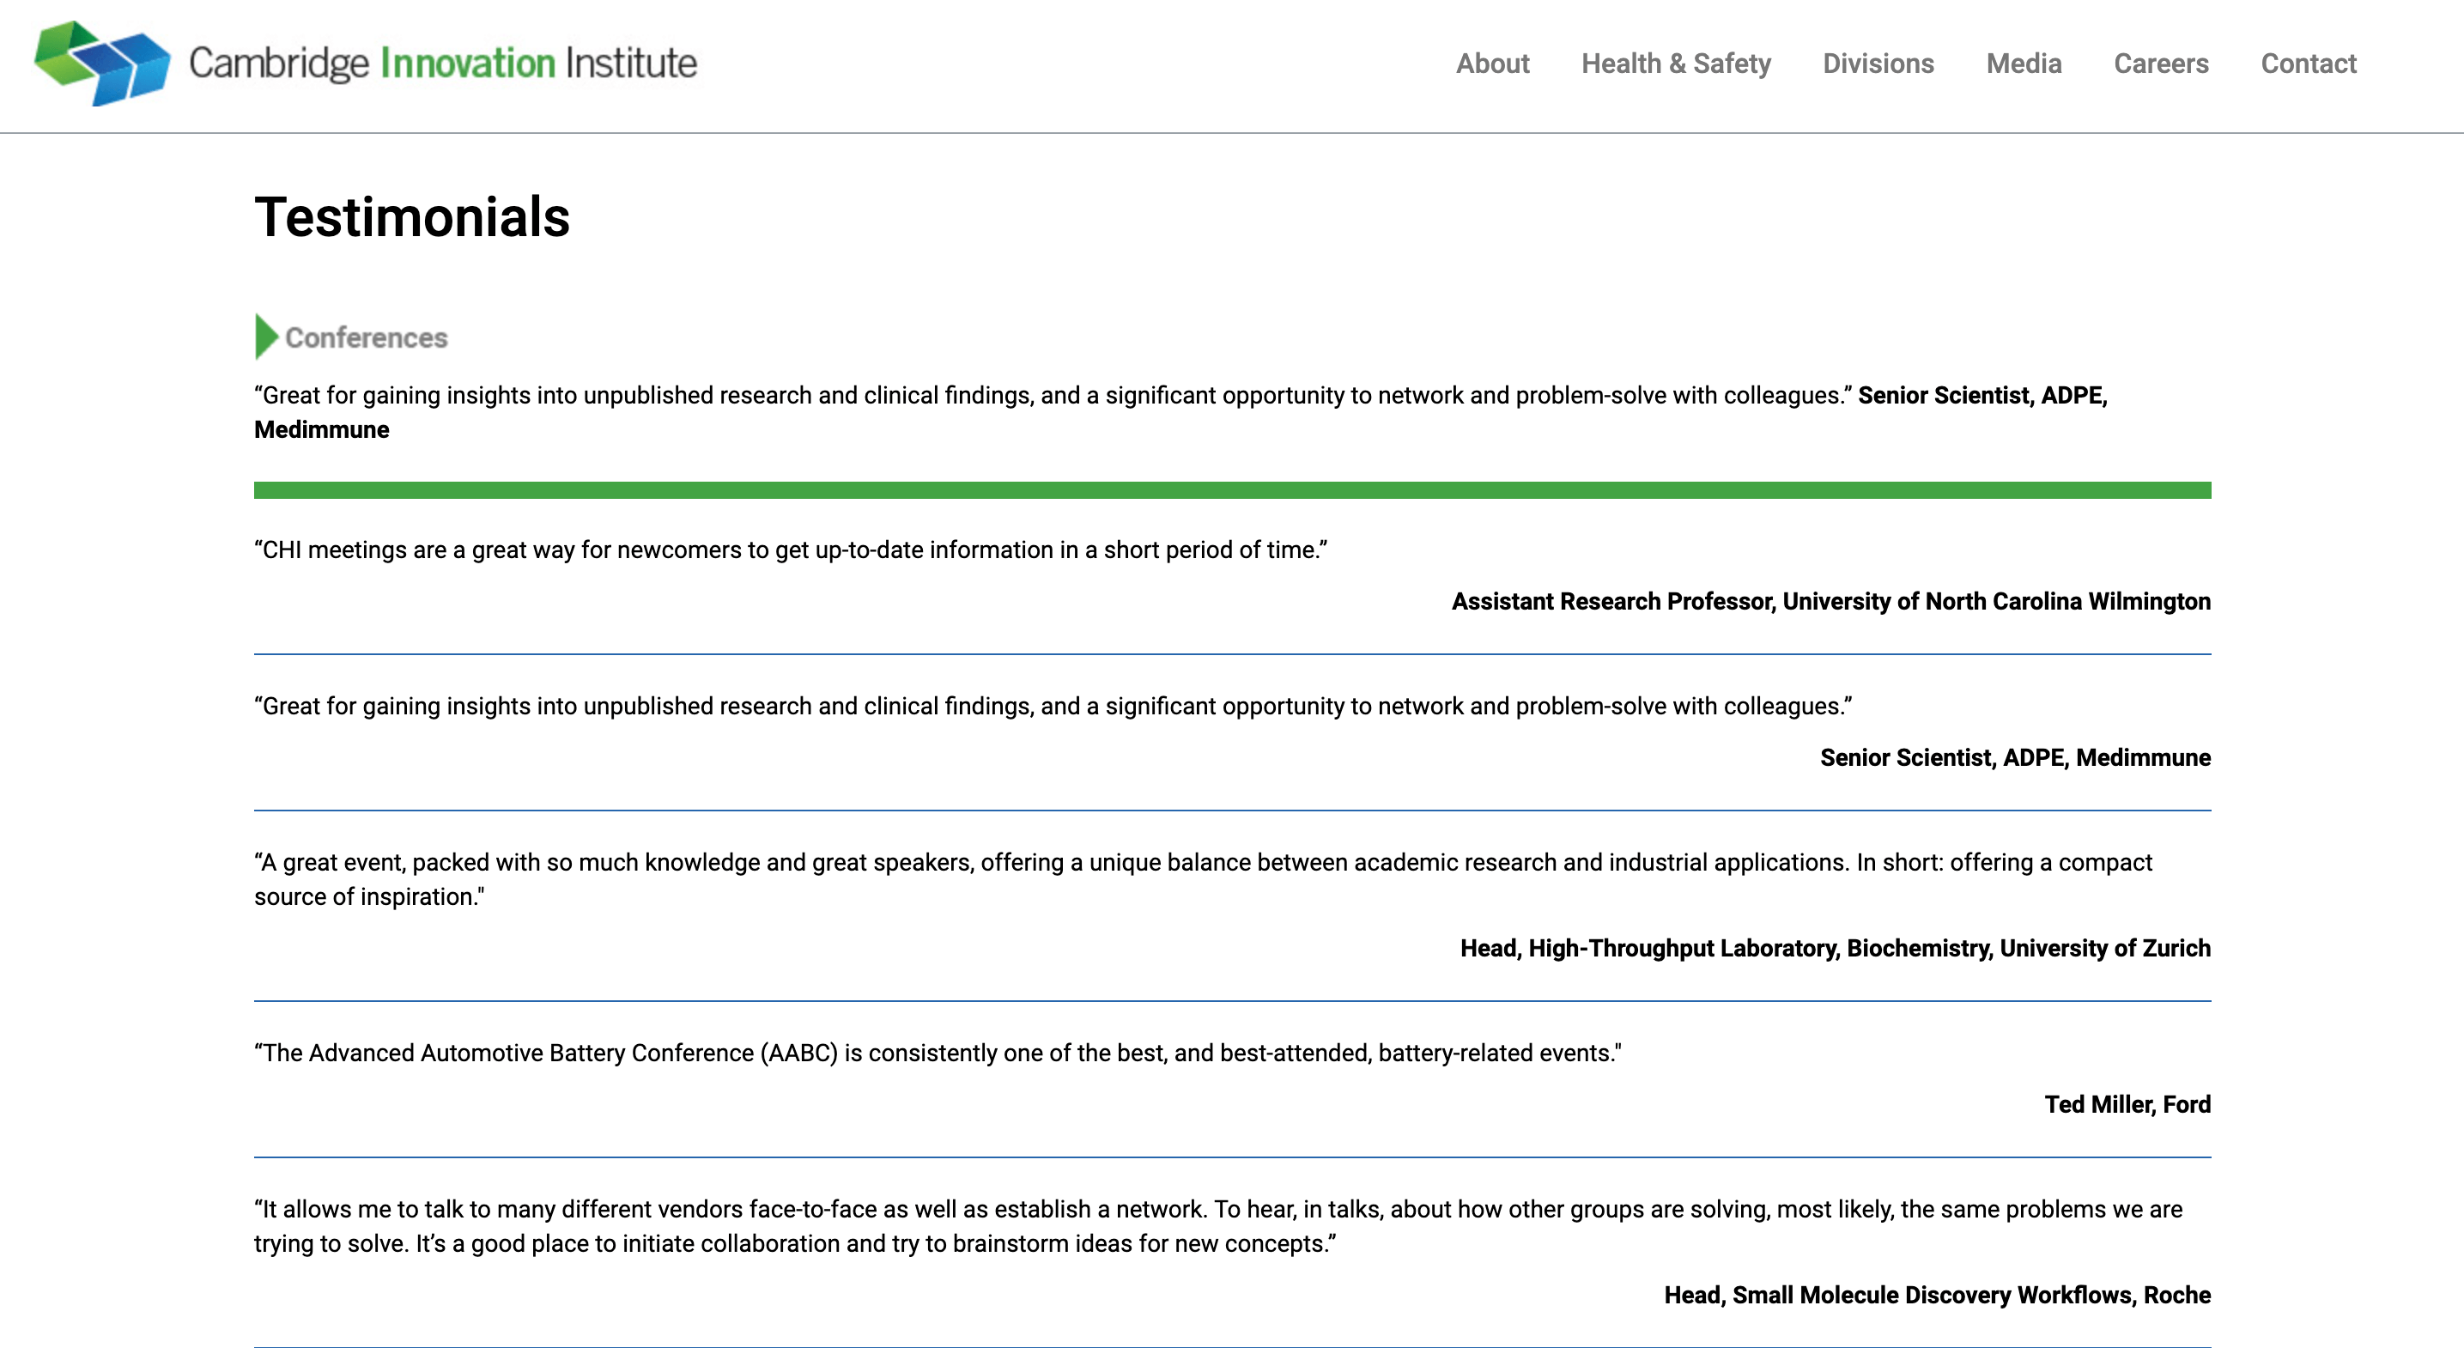Screen dimensions: 2464x1348
Task: Click the Cambridge Innovation Institute logo text
Action: coord(443,64)
